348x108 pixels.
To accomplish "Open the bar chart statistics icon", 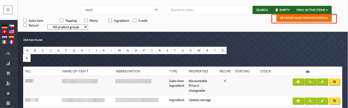I will [8, 64].
